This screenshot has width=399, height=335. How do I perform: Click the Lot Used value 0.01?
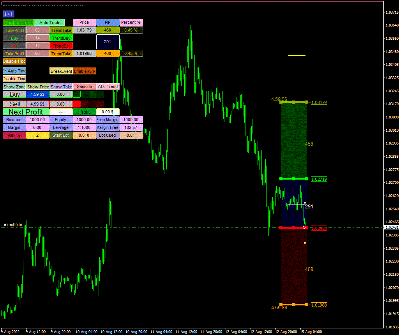(x=131, y=135)
